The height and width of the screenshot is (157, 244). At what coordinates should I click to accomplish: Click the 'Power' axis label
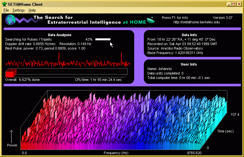pos(12,145)
